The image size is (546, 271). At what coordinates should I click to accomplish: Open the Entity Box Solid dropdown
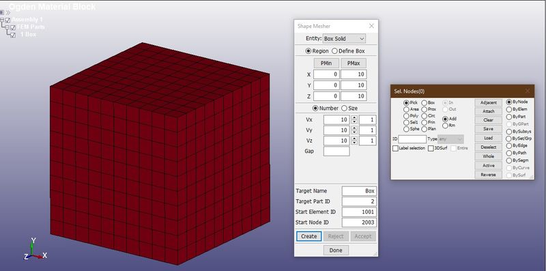tap(344, 38)
